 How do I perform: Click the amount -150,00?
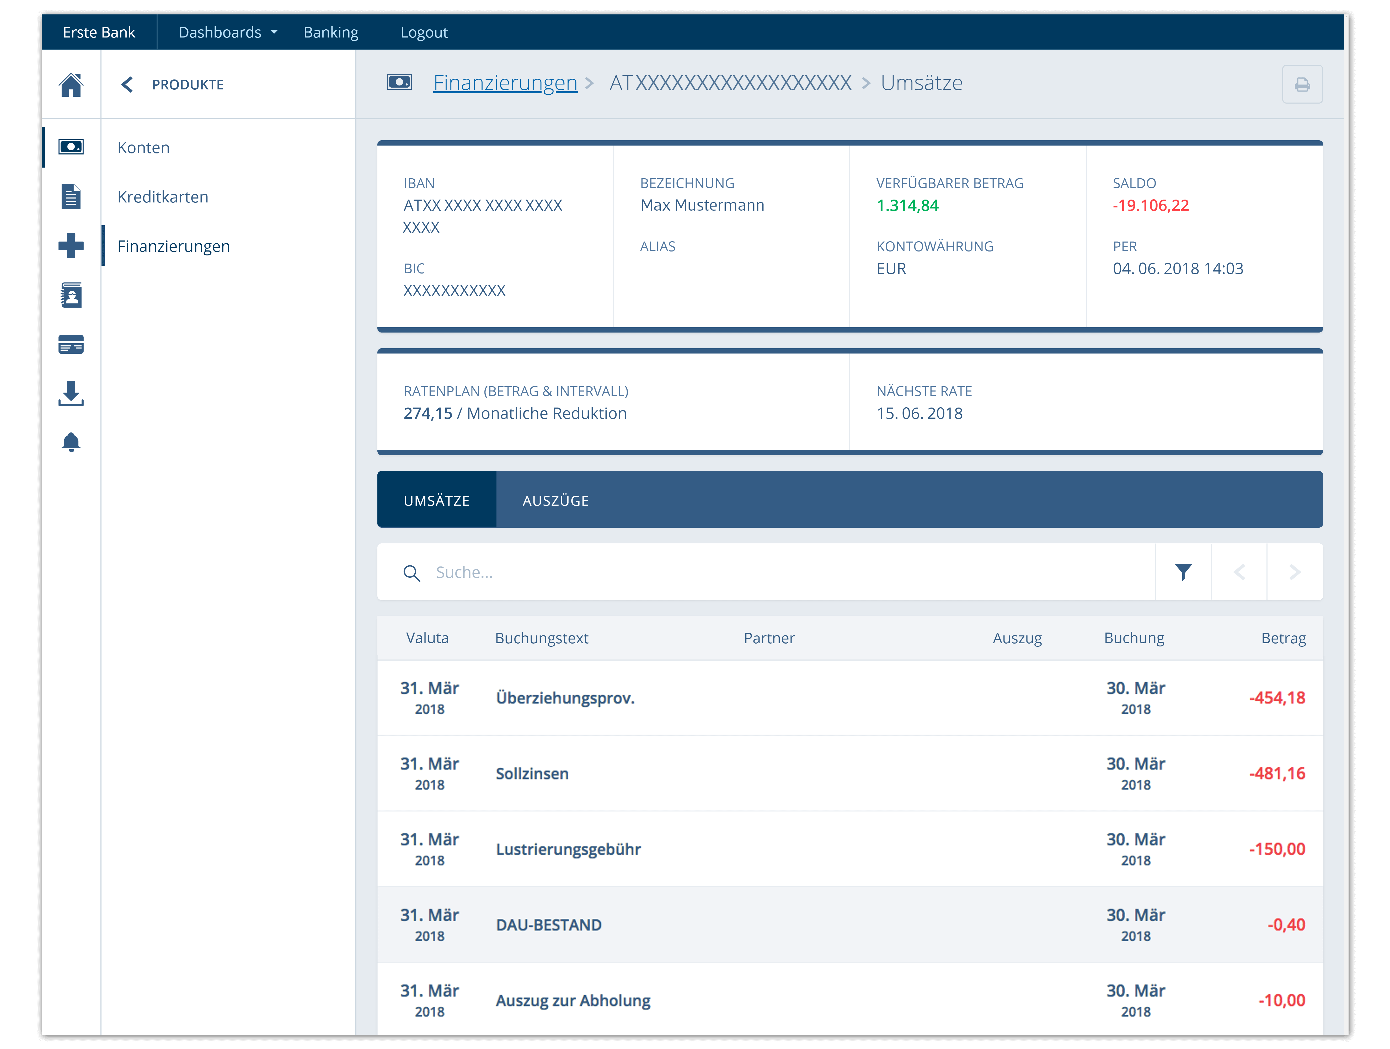[1277, 849]
